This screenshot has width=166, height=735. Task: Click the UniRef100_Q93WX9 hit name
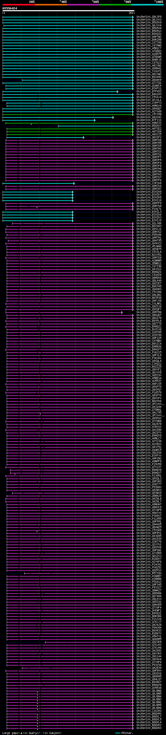click(149, 493)
